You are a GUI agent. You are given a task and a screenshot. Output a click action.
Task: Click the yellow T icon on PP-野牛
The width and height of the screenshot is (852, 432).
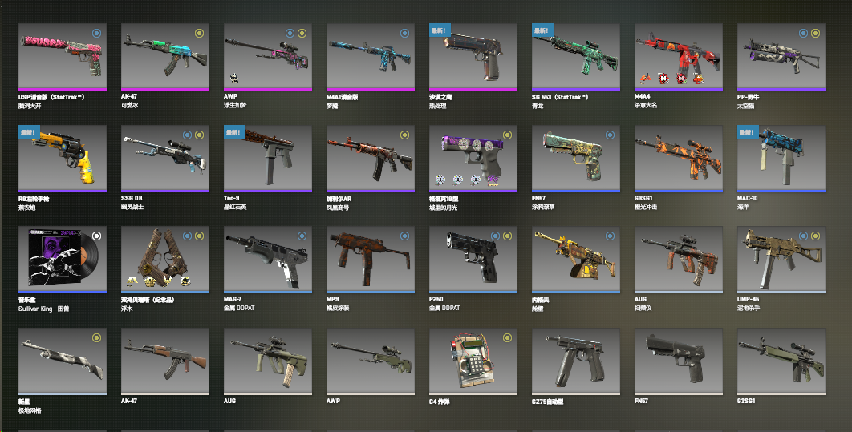(x=815, y=33)
